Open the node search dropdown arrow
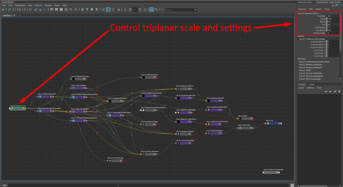This screenshot has width=343, height=187. pyautogui.click(x=195, y=10)
